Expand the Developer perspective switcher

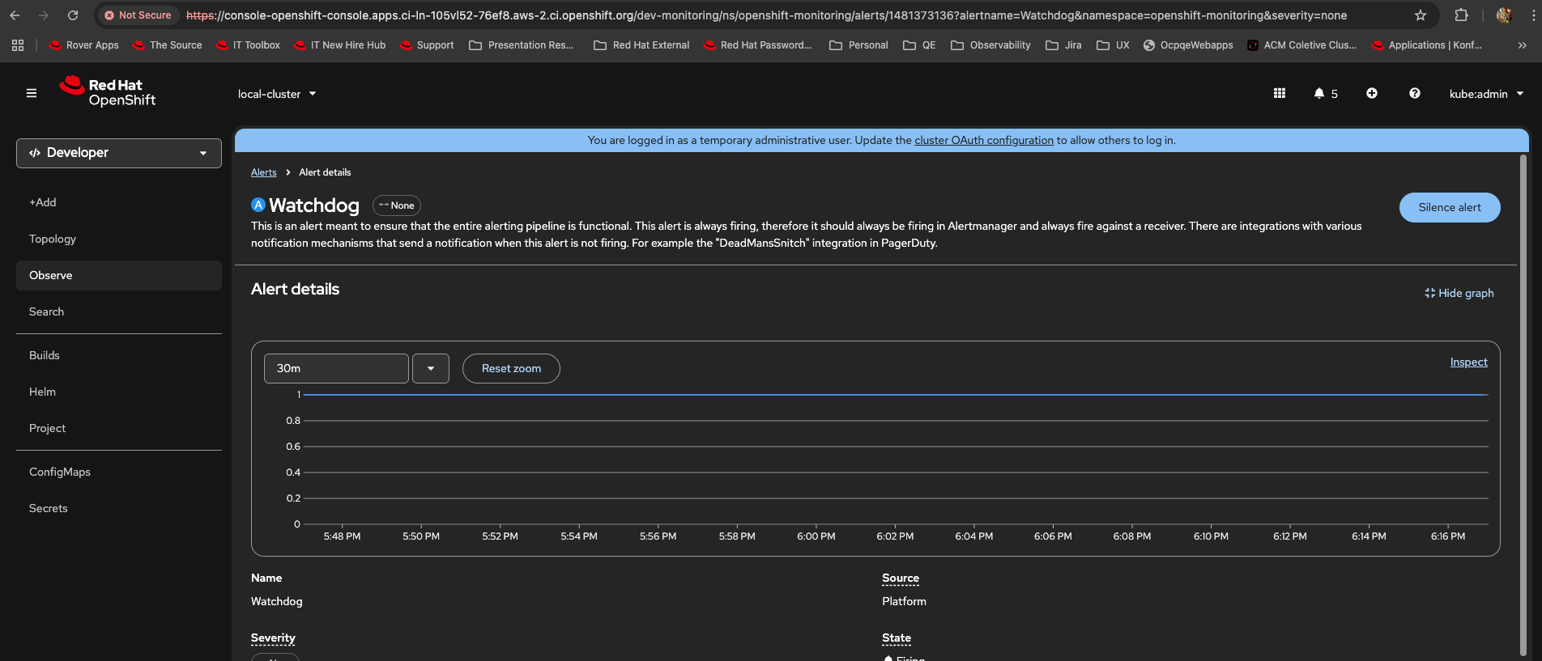click(x=119, y=153)
